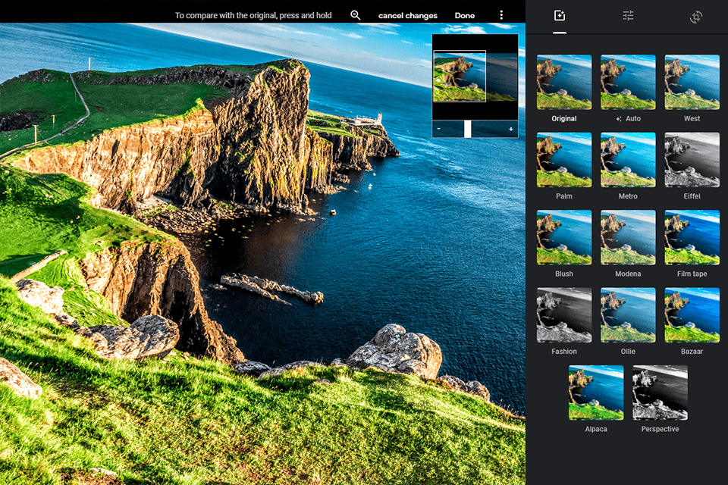
Task: Select the Original filter thumbnail
Action: tap(563, 81)
